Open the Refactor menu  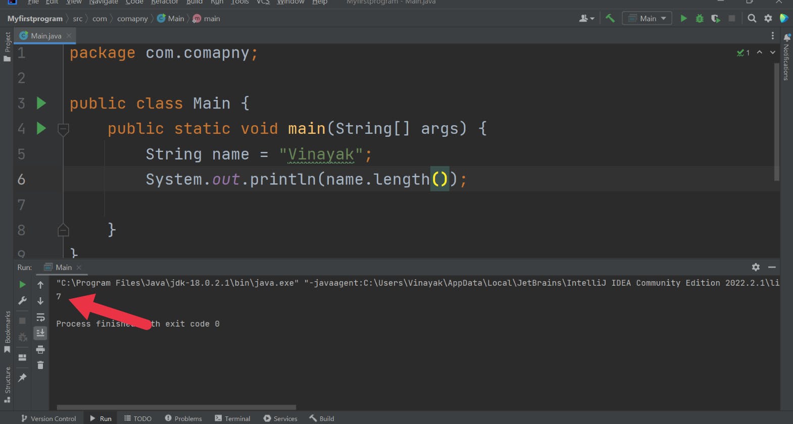coord(165,2)
